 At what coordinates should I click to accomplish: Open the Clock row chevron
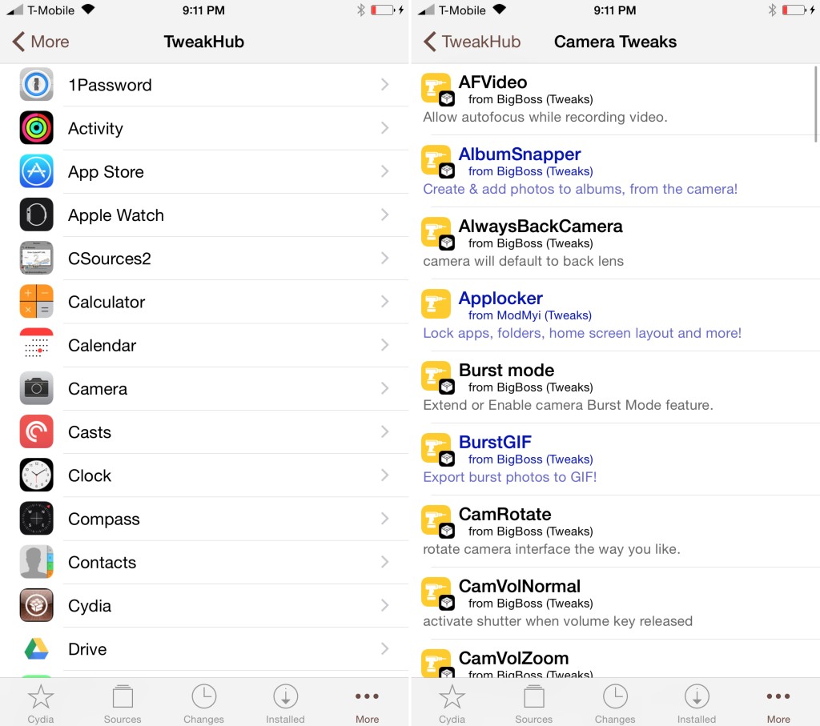[385, 475]
